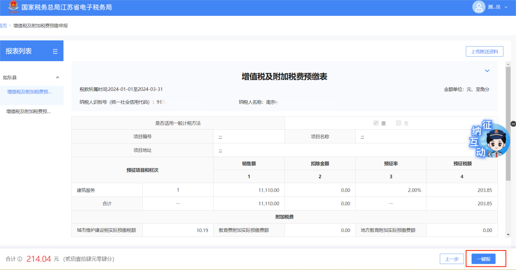Go to 首页 breadcrumb link

(3, 26)
